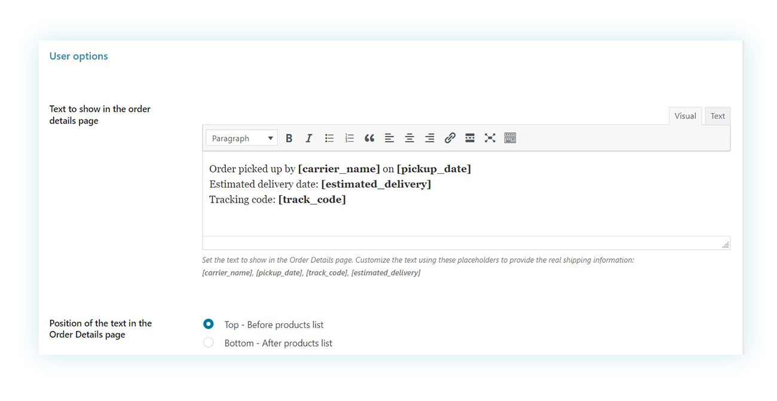Screen dimensions: 777x401
Task: Center align the text
Action: pyautogui.click(x=409, y=138)
